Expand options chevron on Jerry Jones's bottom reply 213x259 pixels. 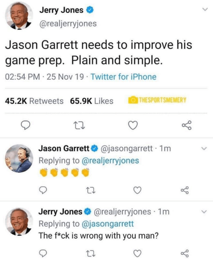(204, 212)
